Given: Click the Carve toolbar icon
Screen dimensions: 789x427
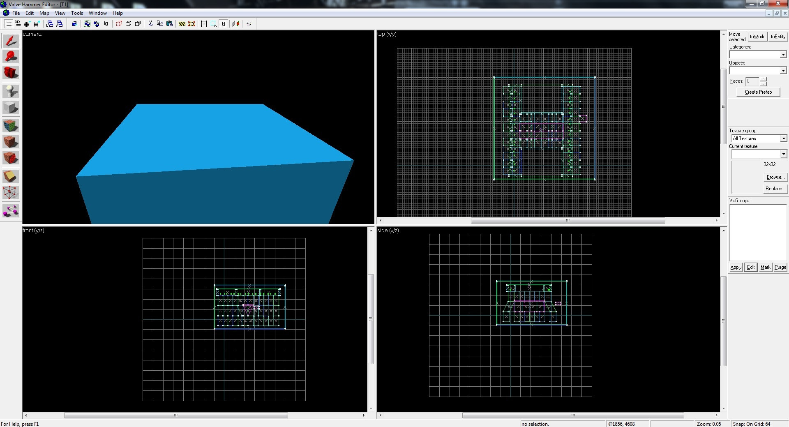Looking at the screenshot, I should (x=74, y=24).
